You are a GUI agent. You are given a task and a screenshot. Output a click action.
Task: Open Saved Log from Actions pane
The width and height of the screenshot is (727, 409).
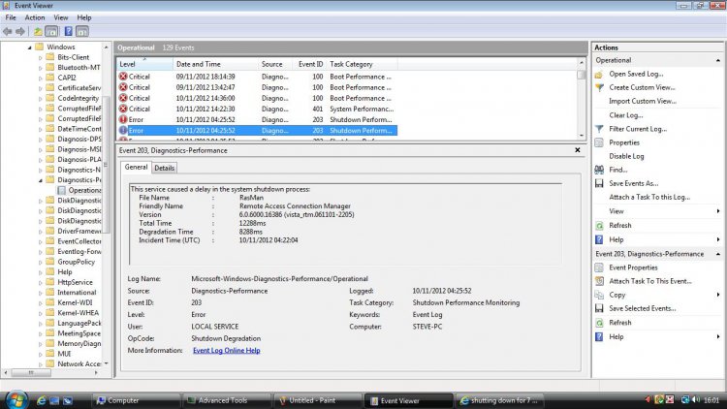pos(636,74)
